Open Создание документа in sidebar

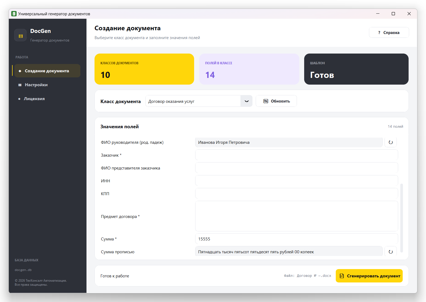coord(47,71)
